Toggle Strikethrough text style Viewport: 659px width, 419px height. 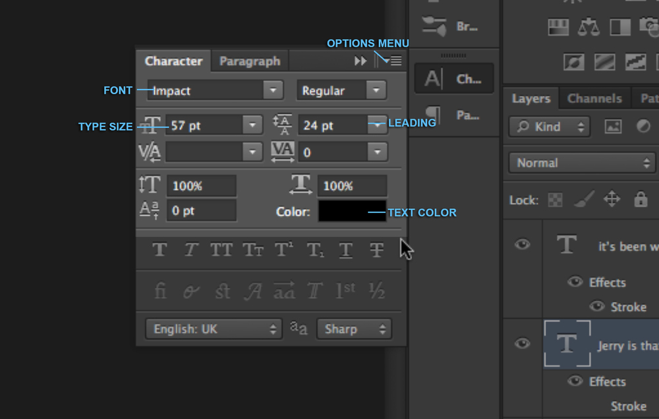tap(376, 250)
